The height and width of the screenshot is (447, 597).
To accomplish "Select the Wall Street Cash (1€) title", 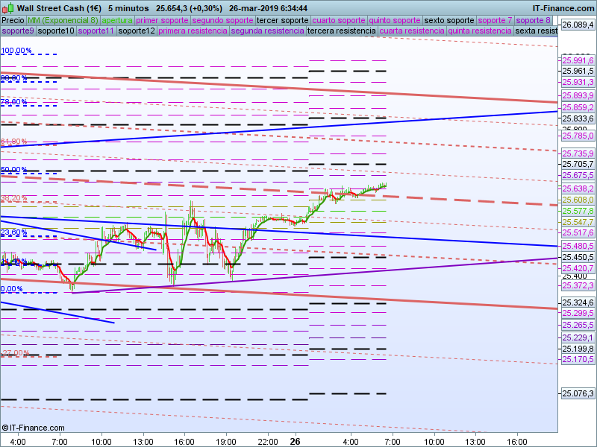I will pyautogui.click(x=60, y=8).
